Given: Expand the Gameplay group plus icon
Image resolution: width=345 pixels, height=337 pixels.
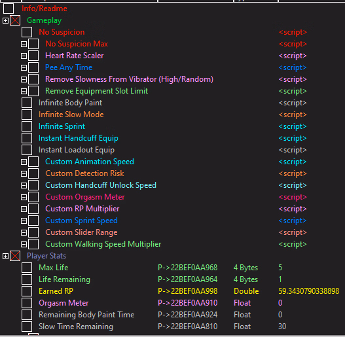Looking at the screenshot, I should (x=5, y=21).
